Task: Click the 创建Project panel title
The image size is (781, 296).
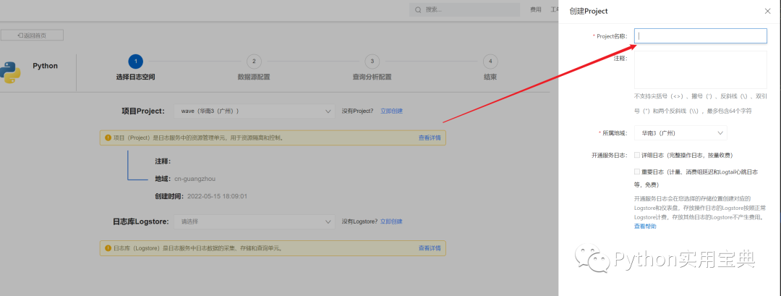Action: (x=588, y=11)
